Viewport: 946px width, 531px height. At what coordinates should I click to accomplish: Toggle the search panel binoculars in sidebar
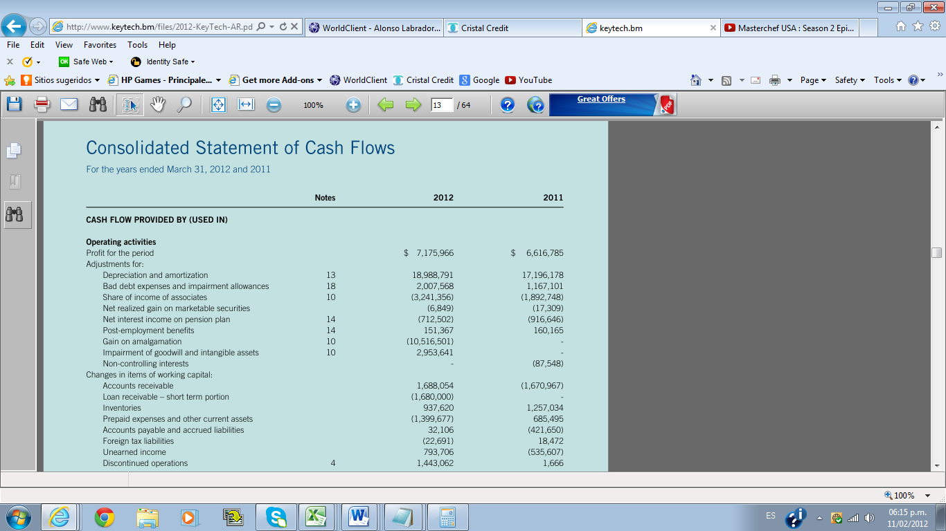tap(15, 214)
